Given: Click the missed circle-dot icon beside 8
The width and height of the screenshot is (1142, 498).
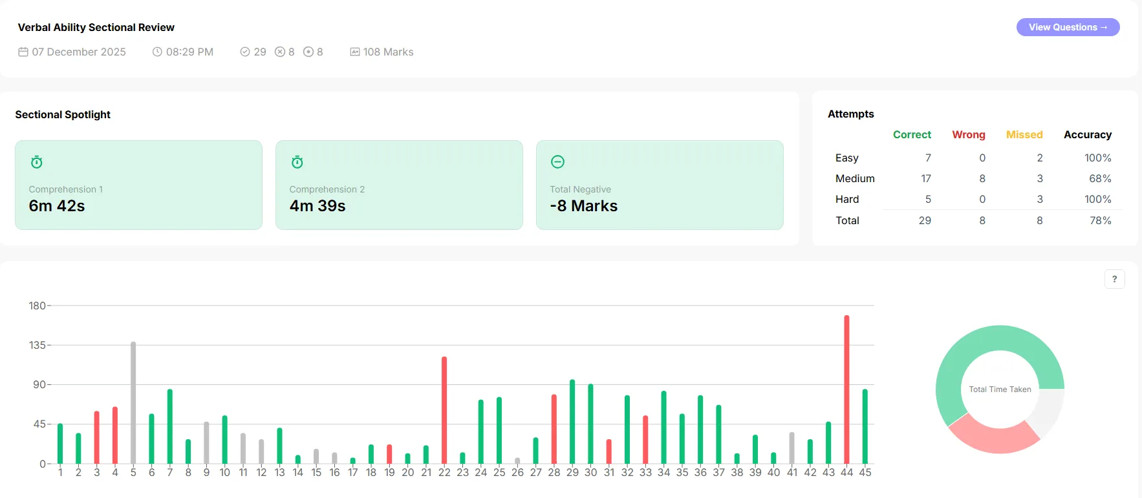Looking at the screenshot, I should (308, 52).
